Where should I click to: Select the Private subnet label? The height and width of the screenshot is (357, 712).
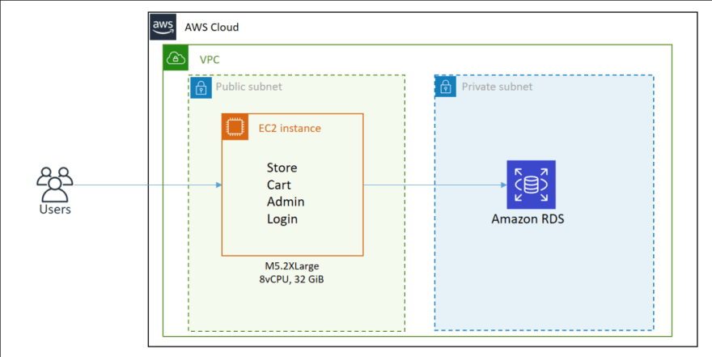coord(498,87)
